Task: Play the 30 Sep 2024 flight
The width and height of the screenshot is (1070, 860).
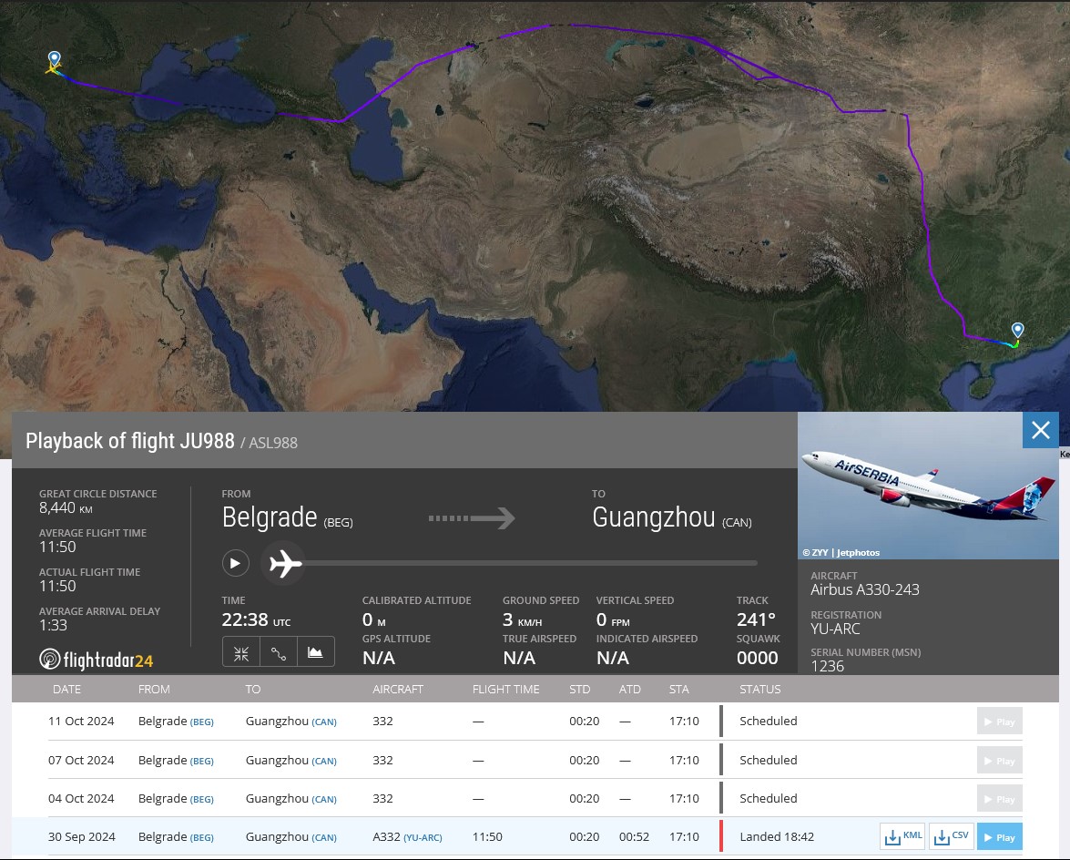Action: [x=1000, y=837]
